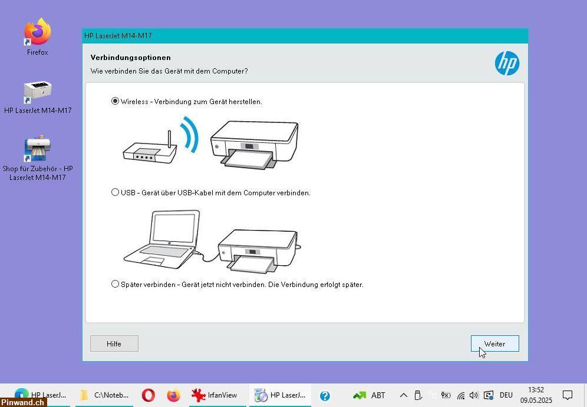Launch Firefox from the taskbar
This screenshot has height=407, width=587.
tap(173, 395)
